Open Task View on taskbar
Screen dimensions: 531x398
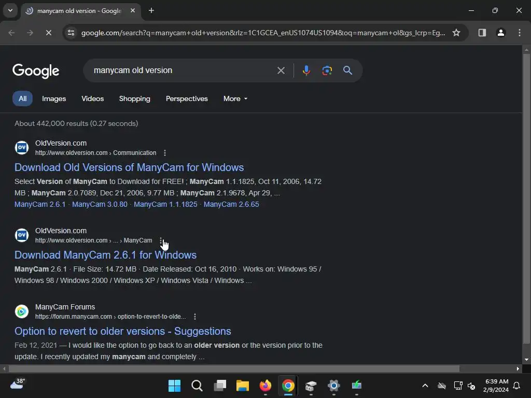tap(220, 386)
